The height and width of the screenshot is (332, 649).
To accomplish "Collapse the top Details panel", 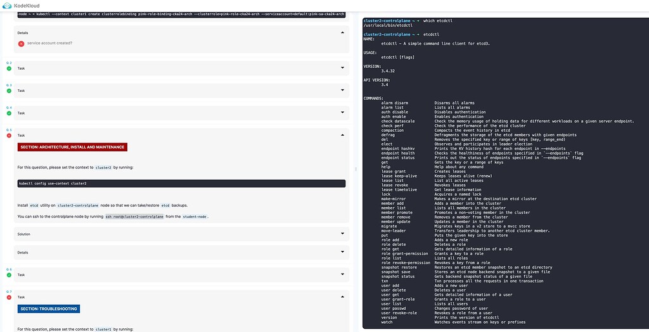I will click(x=343, y=33).
